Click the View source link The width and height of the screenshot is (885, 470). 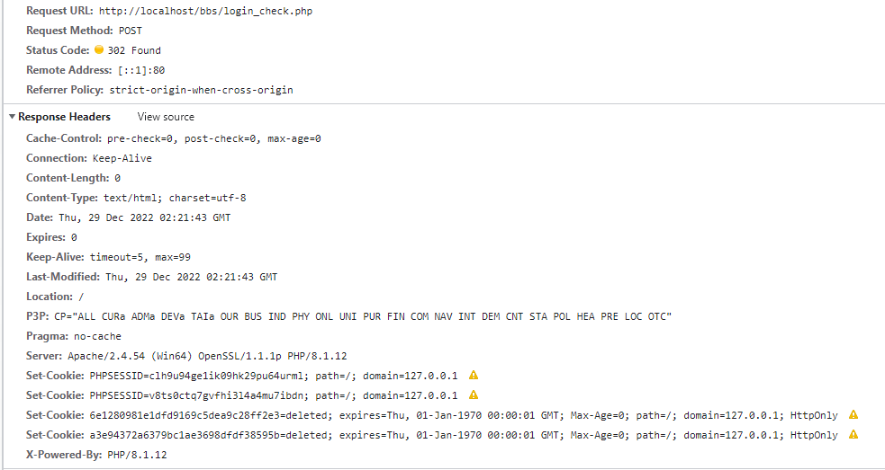click(166, 117)
